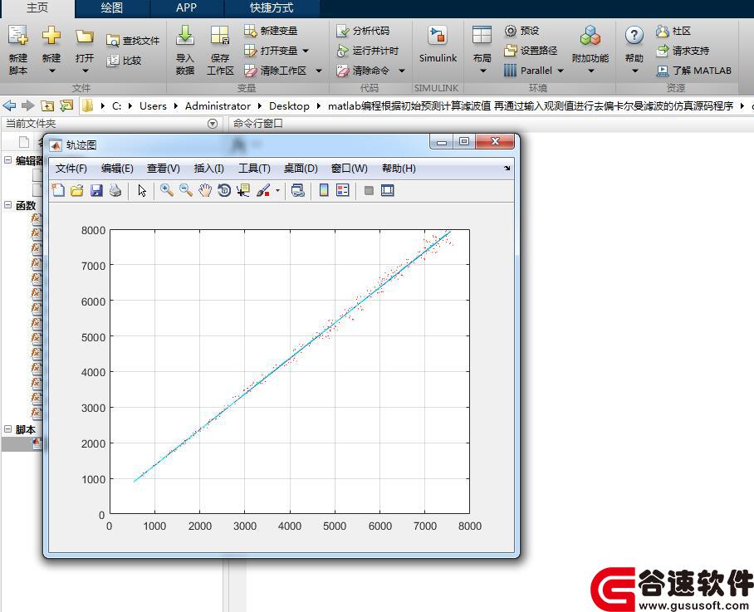Go up one folder level icon
Image resolution: width=754 pixels, height=612 pixels.
[47, 105]
